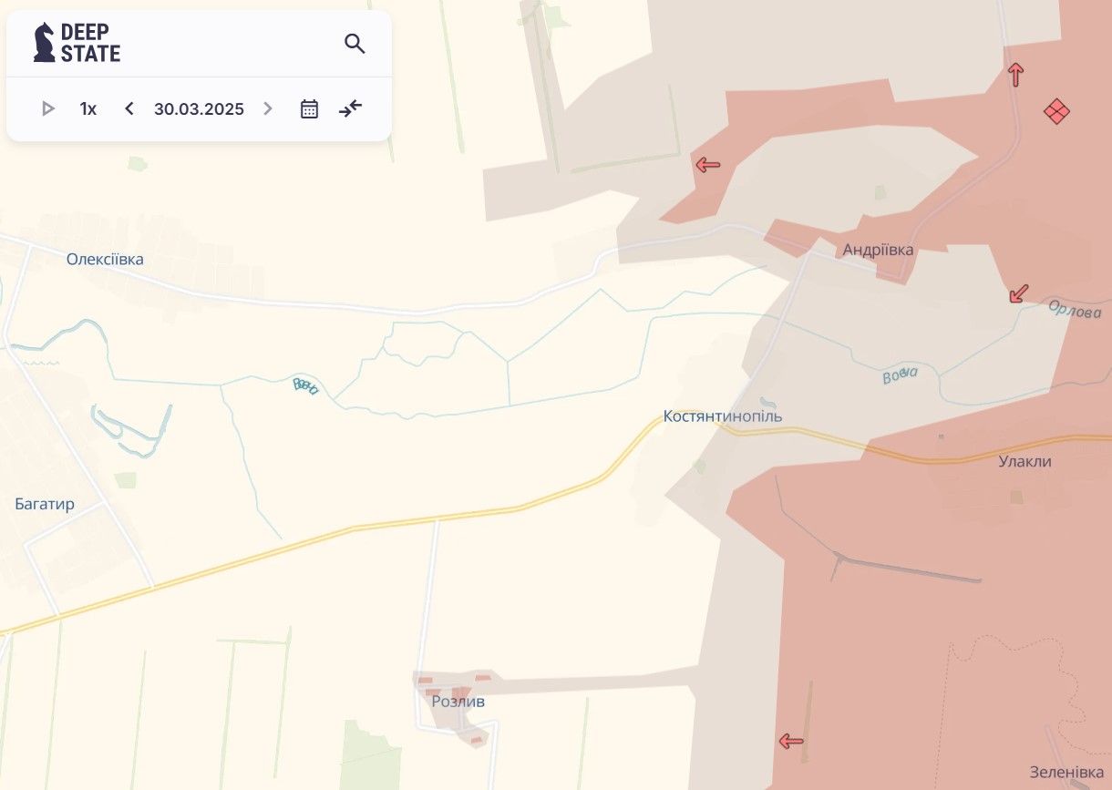Click the Улакли village label

pos(1024,461)
